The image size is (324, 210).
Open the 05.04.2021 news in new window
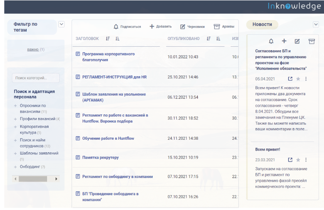point(290,79)
